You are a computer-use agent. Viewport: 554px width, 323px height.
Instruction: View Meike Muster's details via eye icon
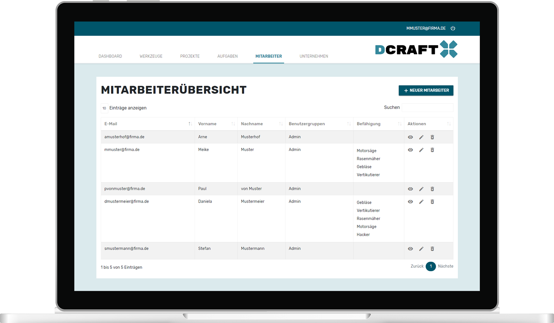[410, 150]
